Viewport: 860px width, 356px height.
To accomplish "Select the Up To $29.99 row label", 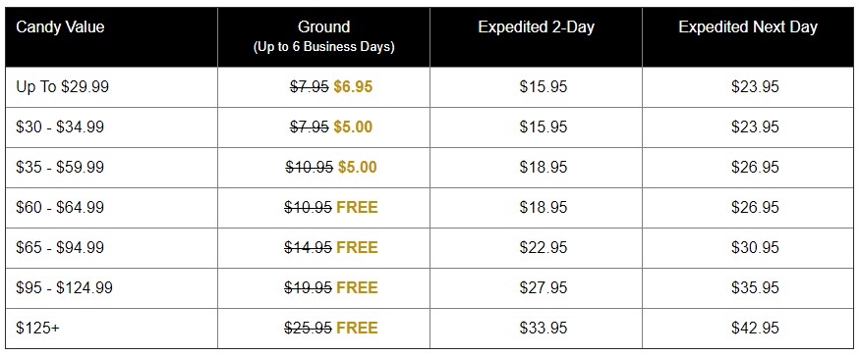I will pyautogui.click(x=63, y=87).
